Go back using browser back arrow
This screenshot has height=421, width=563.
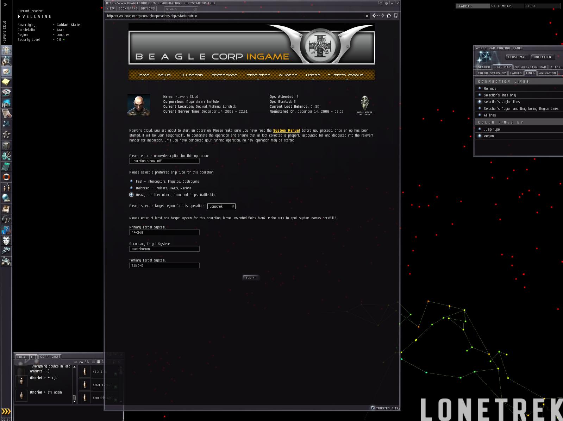point(375,15)
